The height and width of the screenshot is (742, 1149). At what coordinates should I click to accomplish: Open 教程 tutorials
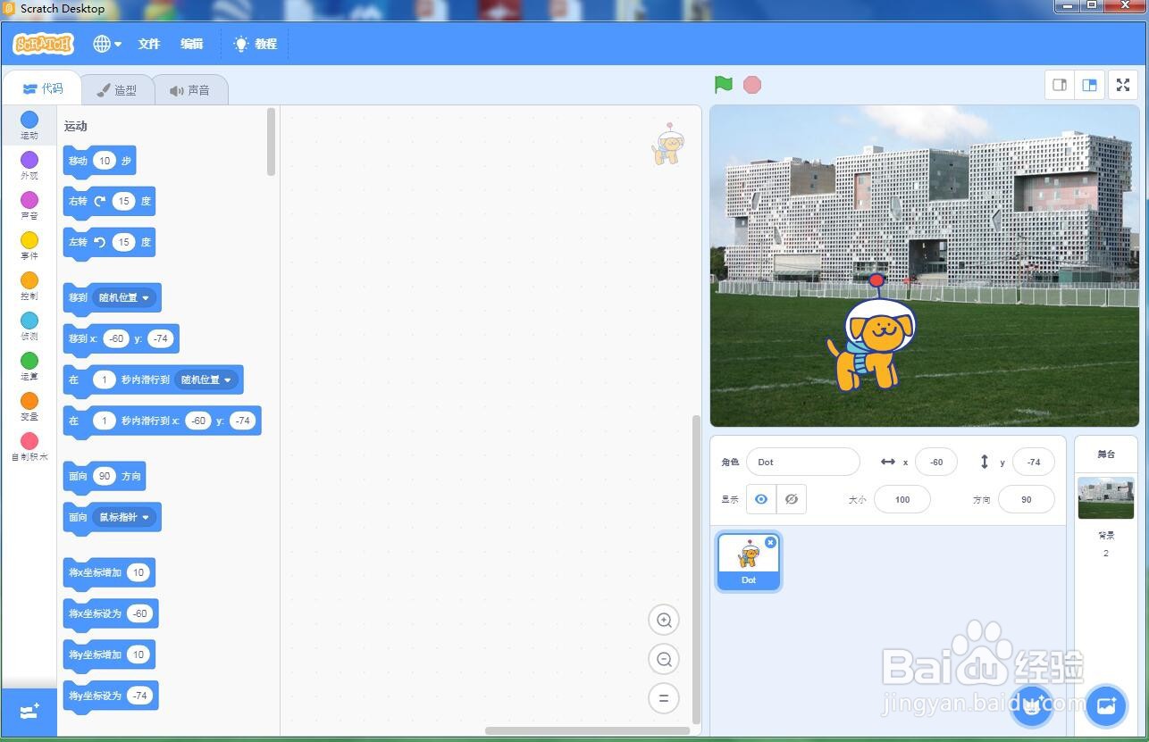point(256,44)
